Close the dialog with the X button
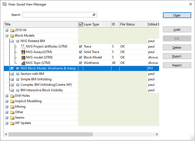 pos(191,4)
